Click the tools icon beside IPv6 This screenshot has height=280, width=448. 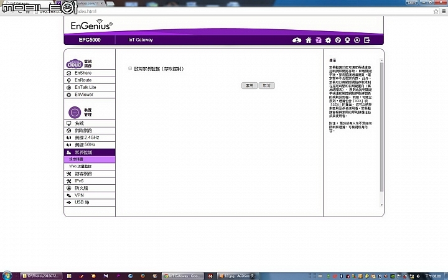(68, 181)
